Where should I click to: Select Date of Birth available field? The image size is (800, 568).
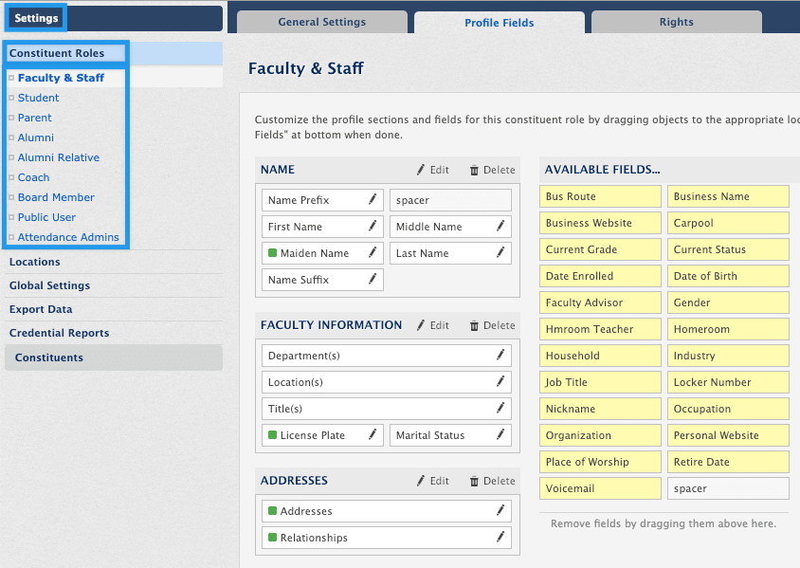point(728,276)
